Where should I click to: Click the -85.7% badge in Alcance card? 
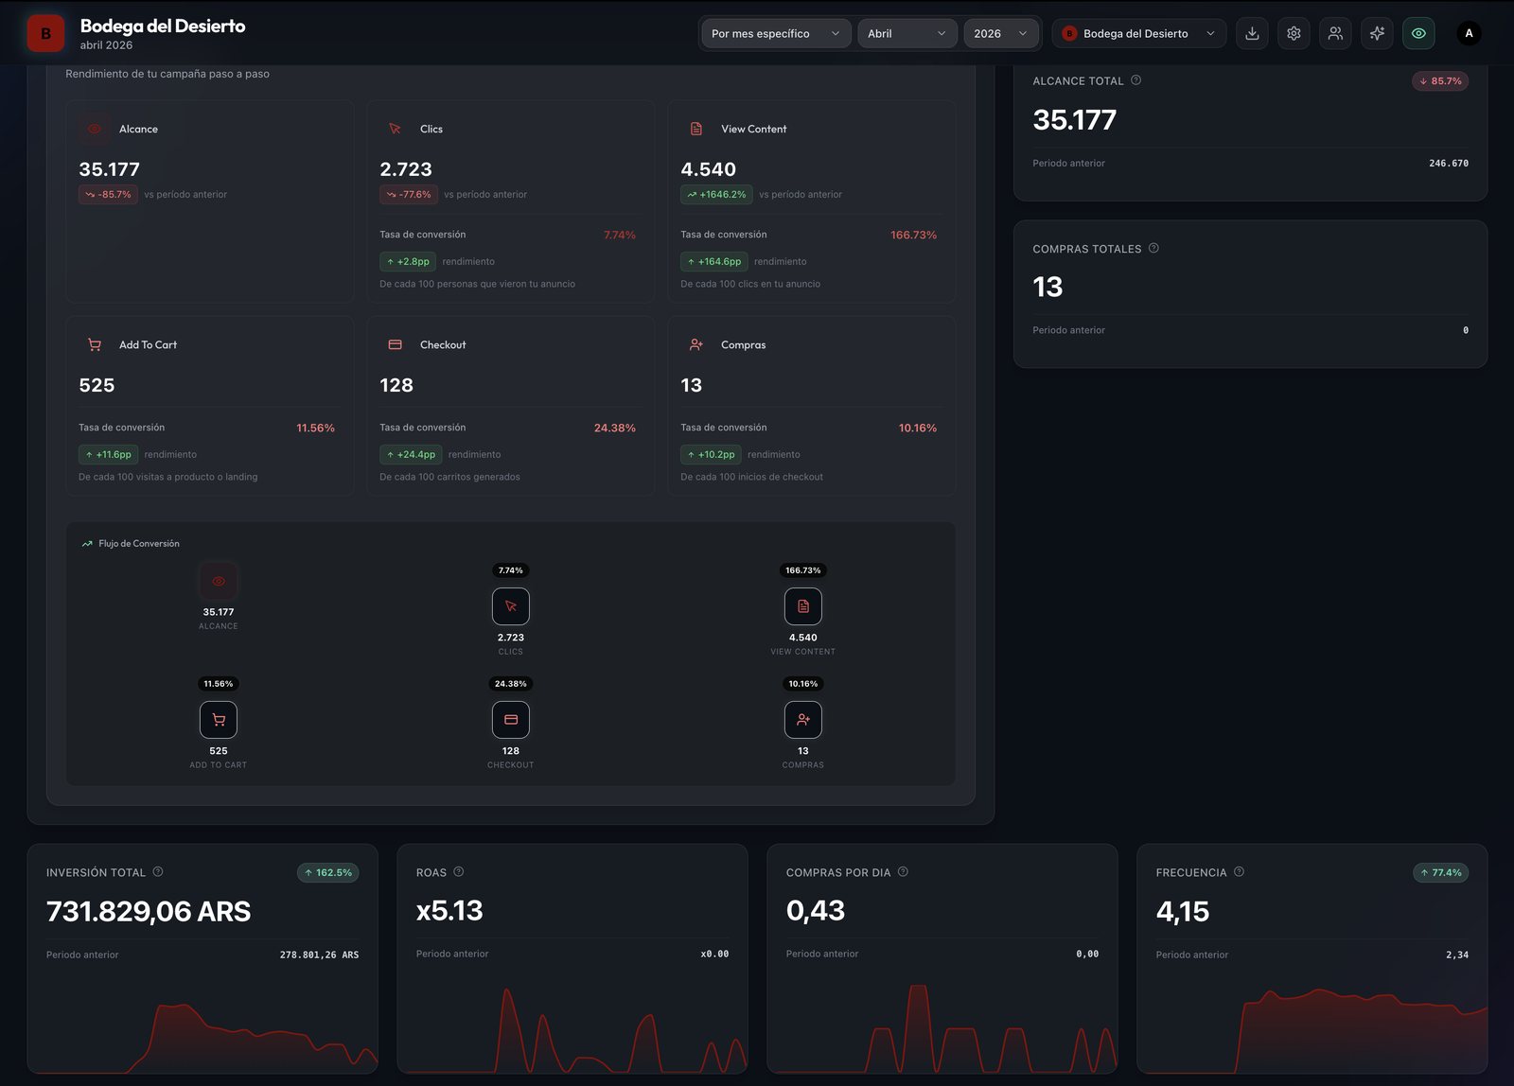108,195
